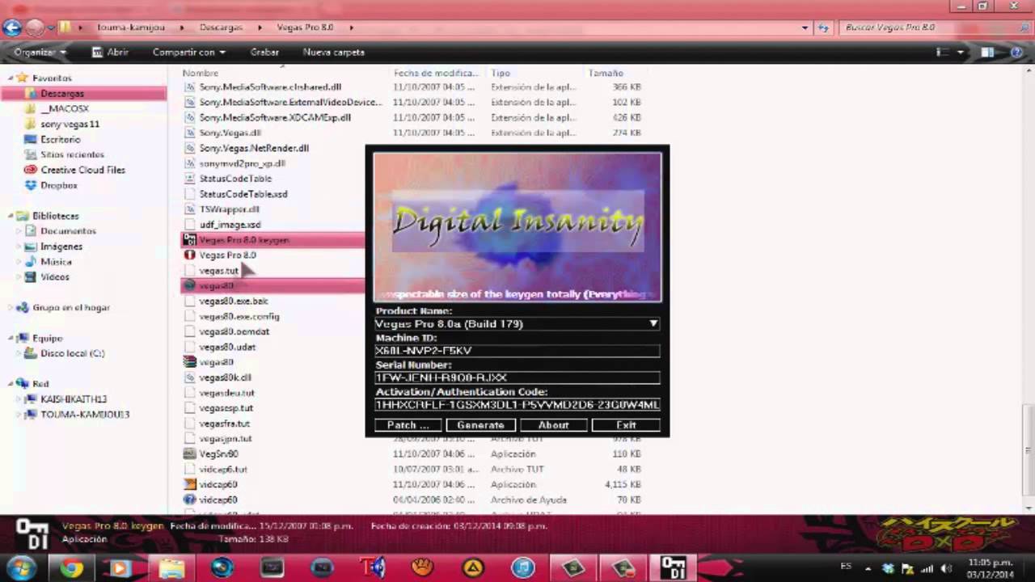The image size is (1035, 582).
Task: Expand Grupo en el hogar
Action: tap(11, 308)
